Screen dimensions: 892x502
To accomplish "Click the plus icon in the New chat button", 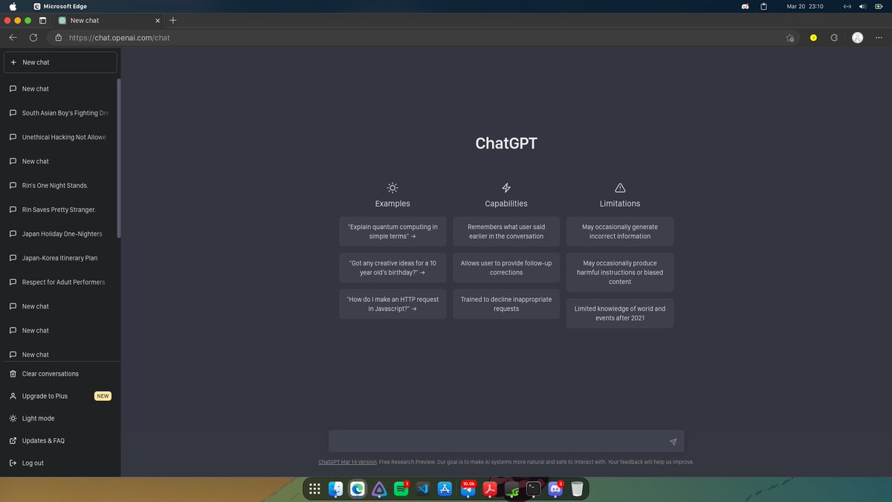I will 13,62.
